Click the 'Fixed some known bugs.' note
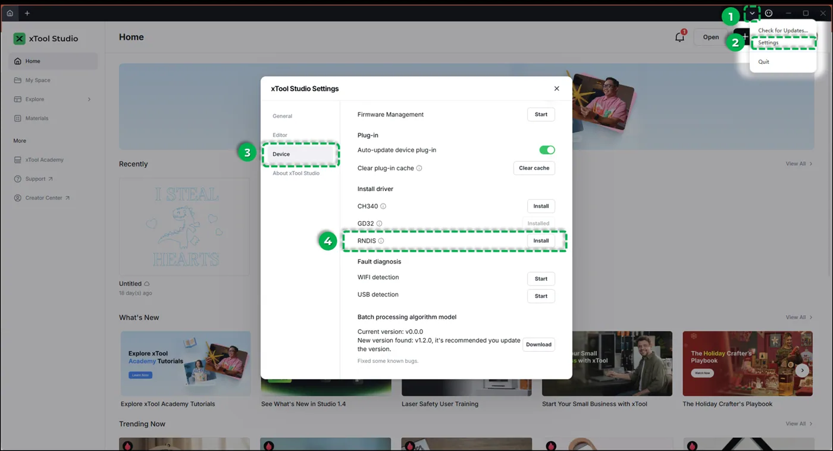 pyautogui.click(x=388, y=361)
